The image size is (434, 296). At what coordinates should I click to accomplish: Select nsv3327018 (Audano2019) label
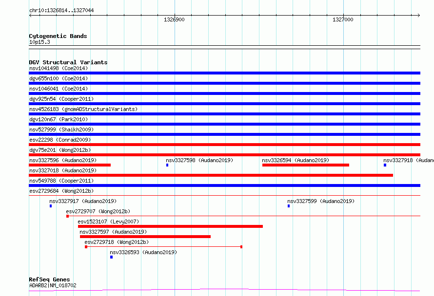pyautogui.click(x=63, y=170)
